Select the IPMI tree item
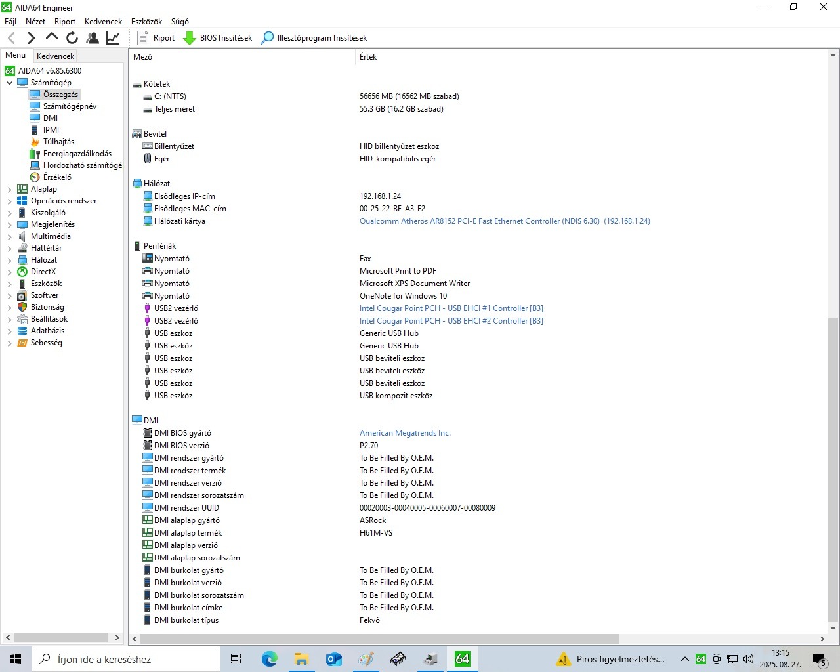Image resolution: width=840 pixels, height=672 pixels. (x=51, y=130)
